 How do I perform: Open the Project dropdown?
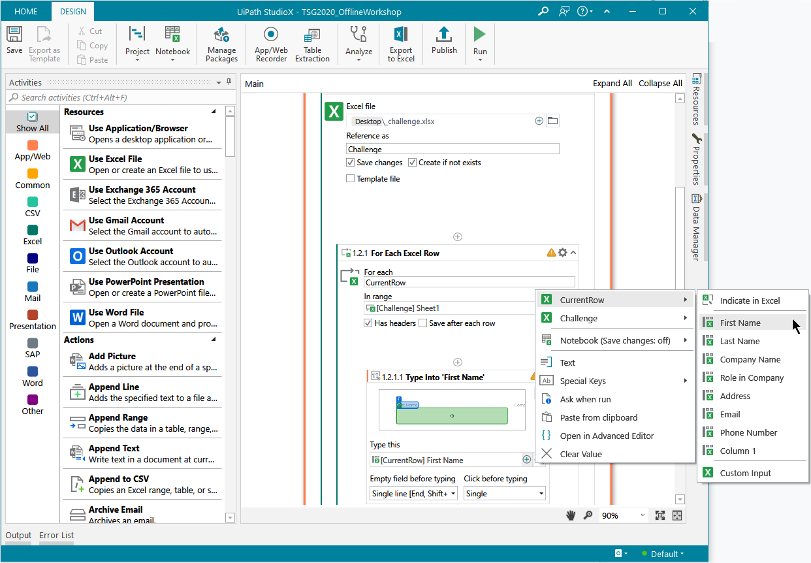coord(137,45)
